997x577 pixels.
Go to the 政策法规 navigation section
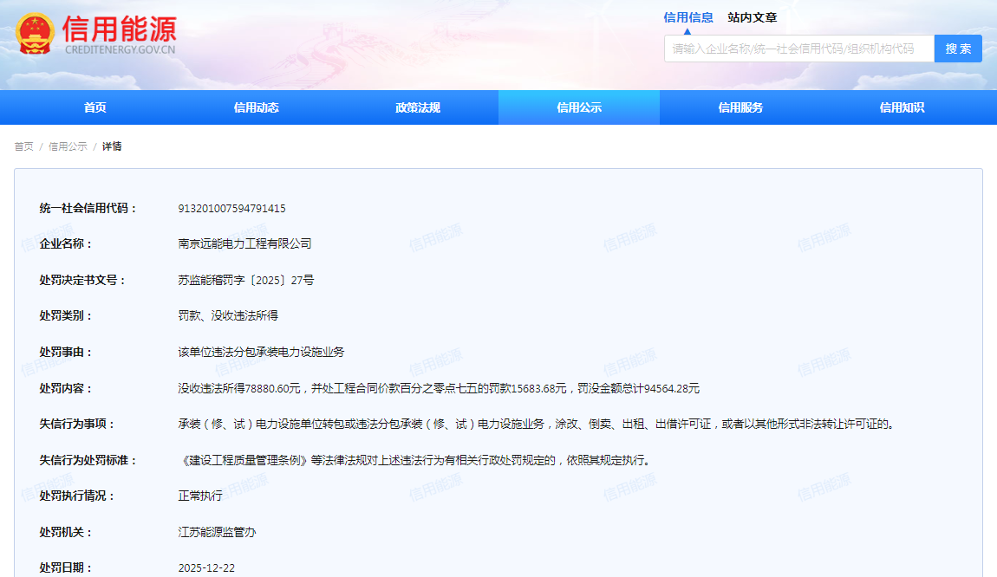[x=418, y=107]
